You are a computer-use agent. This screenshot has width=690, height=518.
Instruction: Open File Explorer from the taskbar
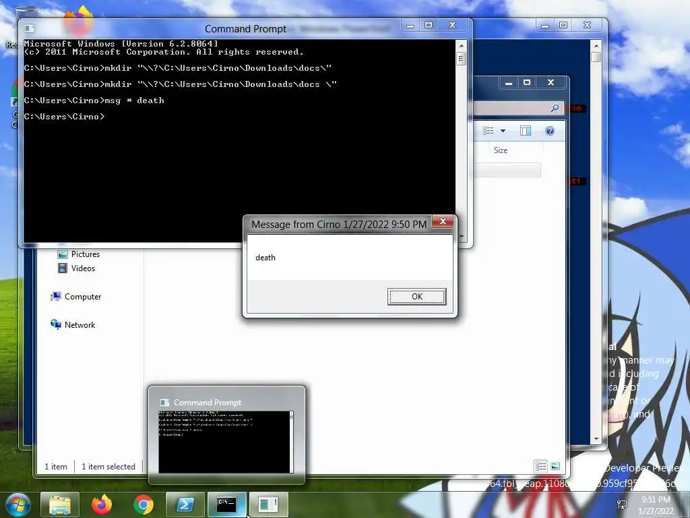click(60, 505)
